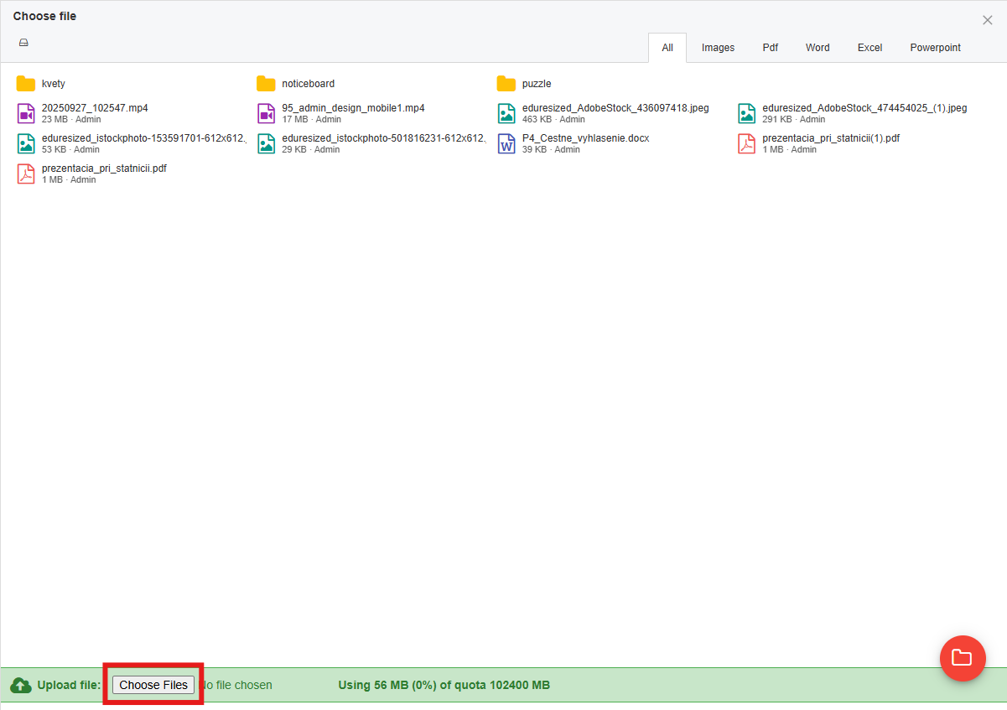Switch to the Powerpoint tab
1007x710 pixels.
[935, 48]
